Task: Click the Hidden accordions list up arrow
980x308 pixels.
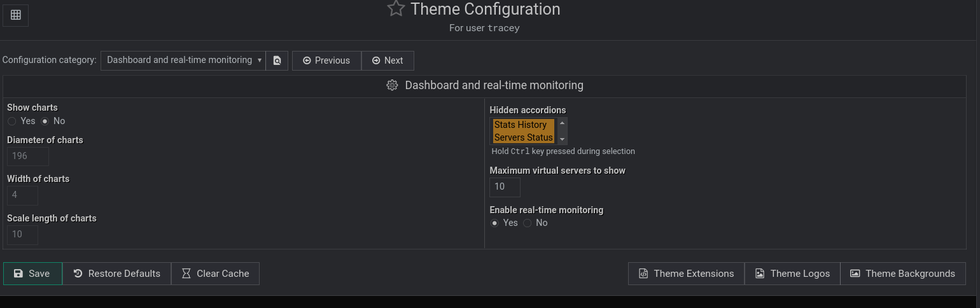Action: tap(562, 123)
